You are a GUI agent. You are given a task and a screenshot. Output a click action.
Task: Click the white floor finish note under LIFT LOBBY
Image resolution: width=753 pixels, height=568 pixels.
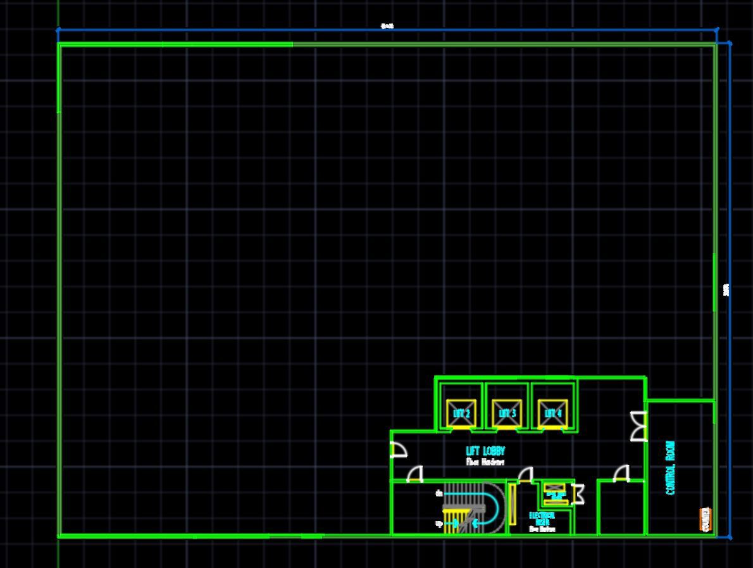click(x=485, y=462)
